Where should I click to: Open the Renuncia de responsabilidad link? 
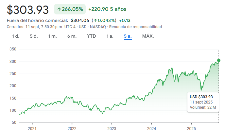tap(135, 27)
